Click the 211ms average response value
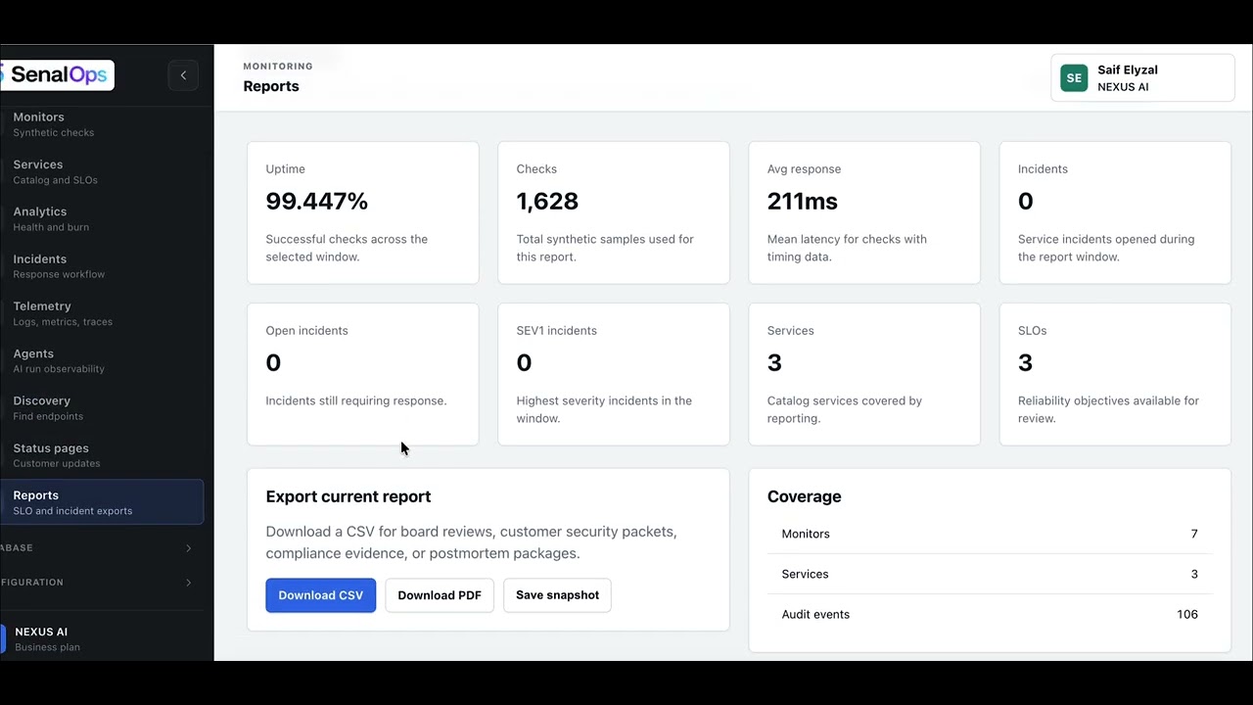The image size is (1253, 705). point(803,201)
